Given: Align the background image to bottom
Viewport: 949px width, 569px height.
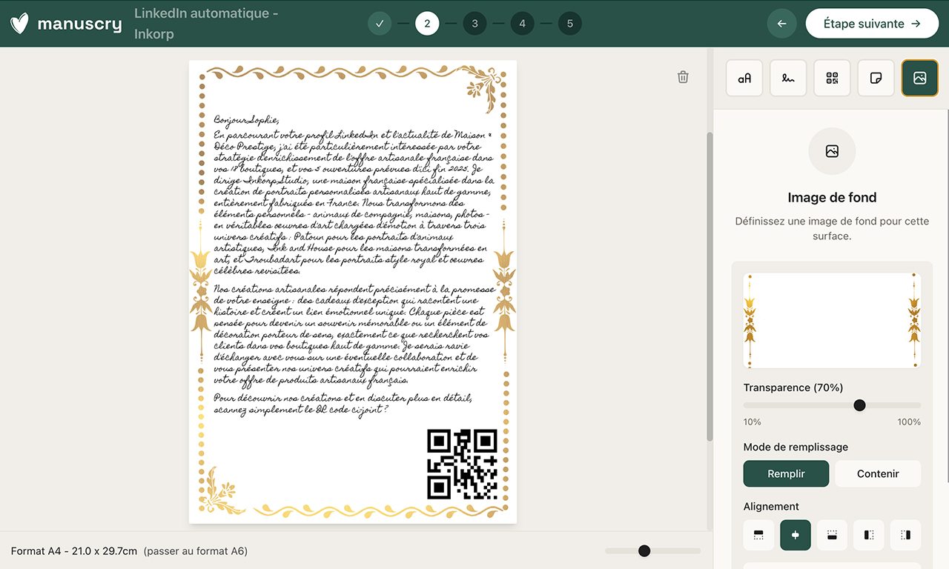Looking at the screenshot, I should tap(832, 535).
